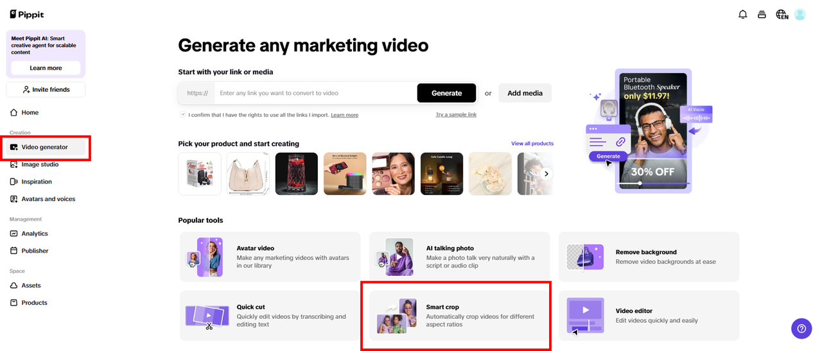Click the 'Popular tools' heading
Image resolution: width=822 pixels, height=351 pixels.
click(x=200, y=220)
